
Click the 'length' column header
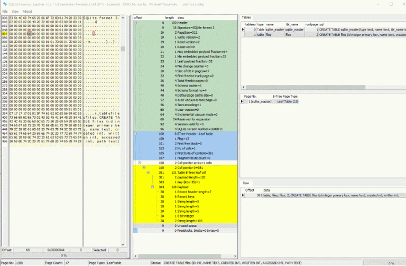[x=169, y=18]
